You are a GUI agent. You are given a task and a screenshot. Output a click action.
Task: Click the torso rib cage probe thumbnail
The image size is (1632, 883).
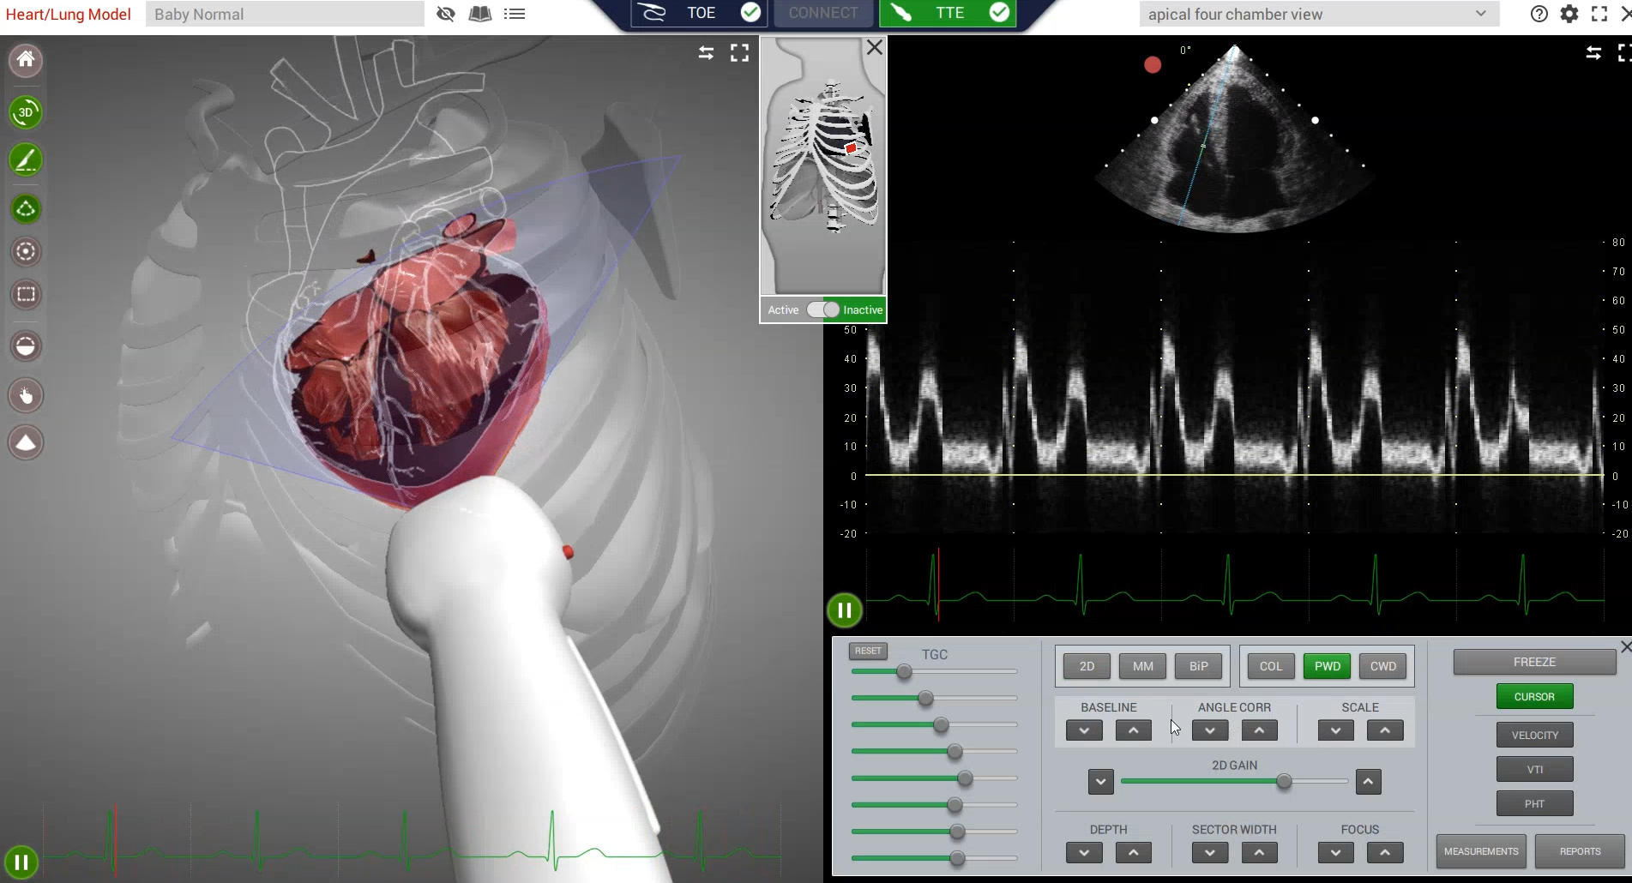point(823,167)
